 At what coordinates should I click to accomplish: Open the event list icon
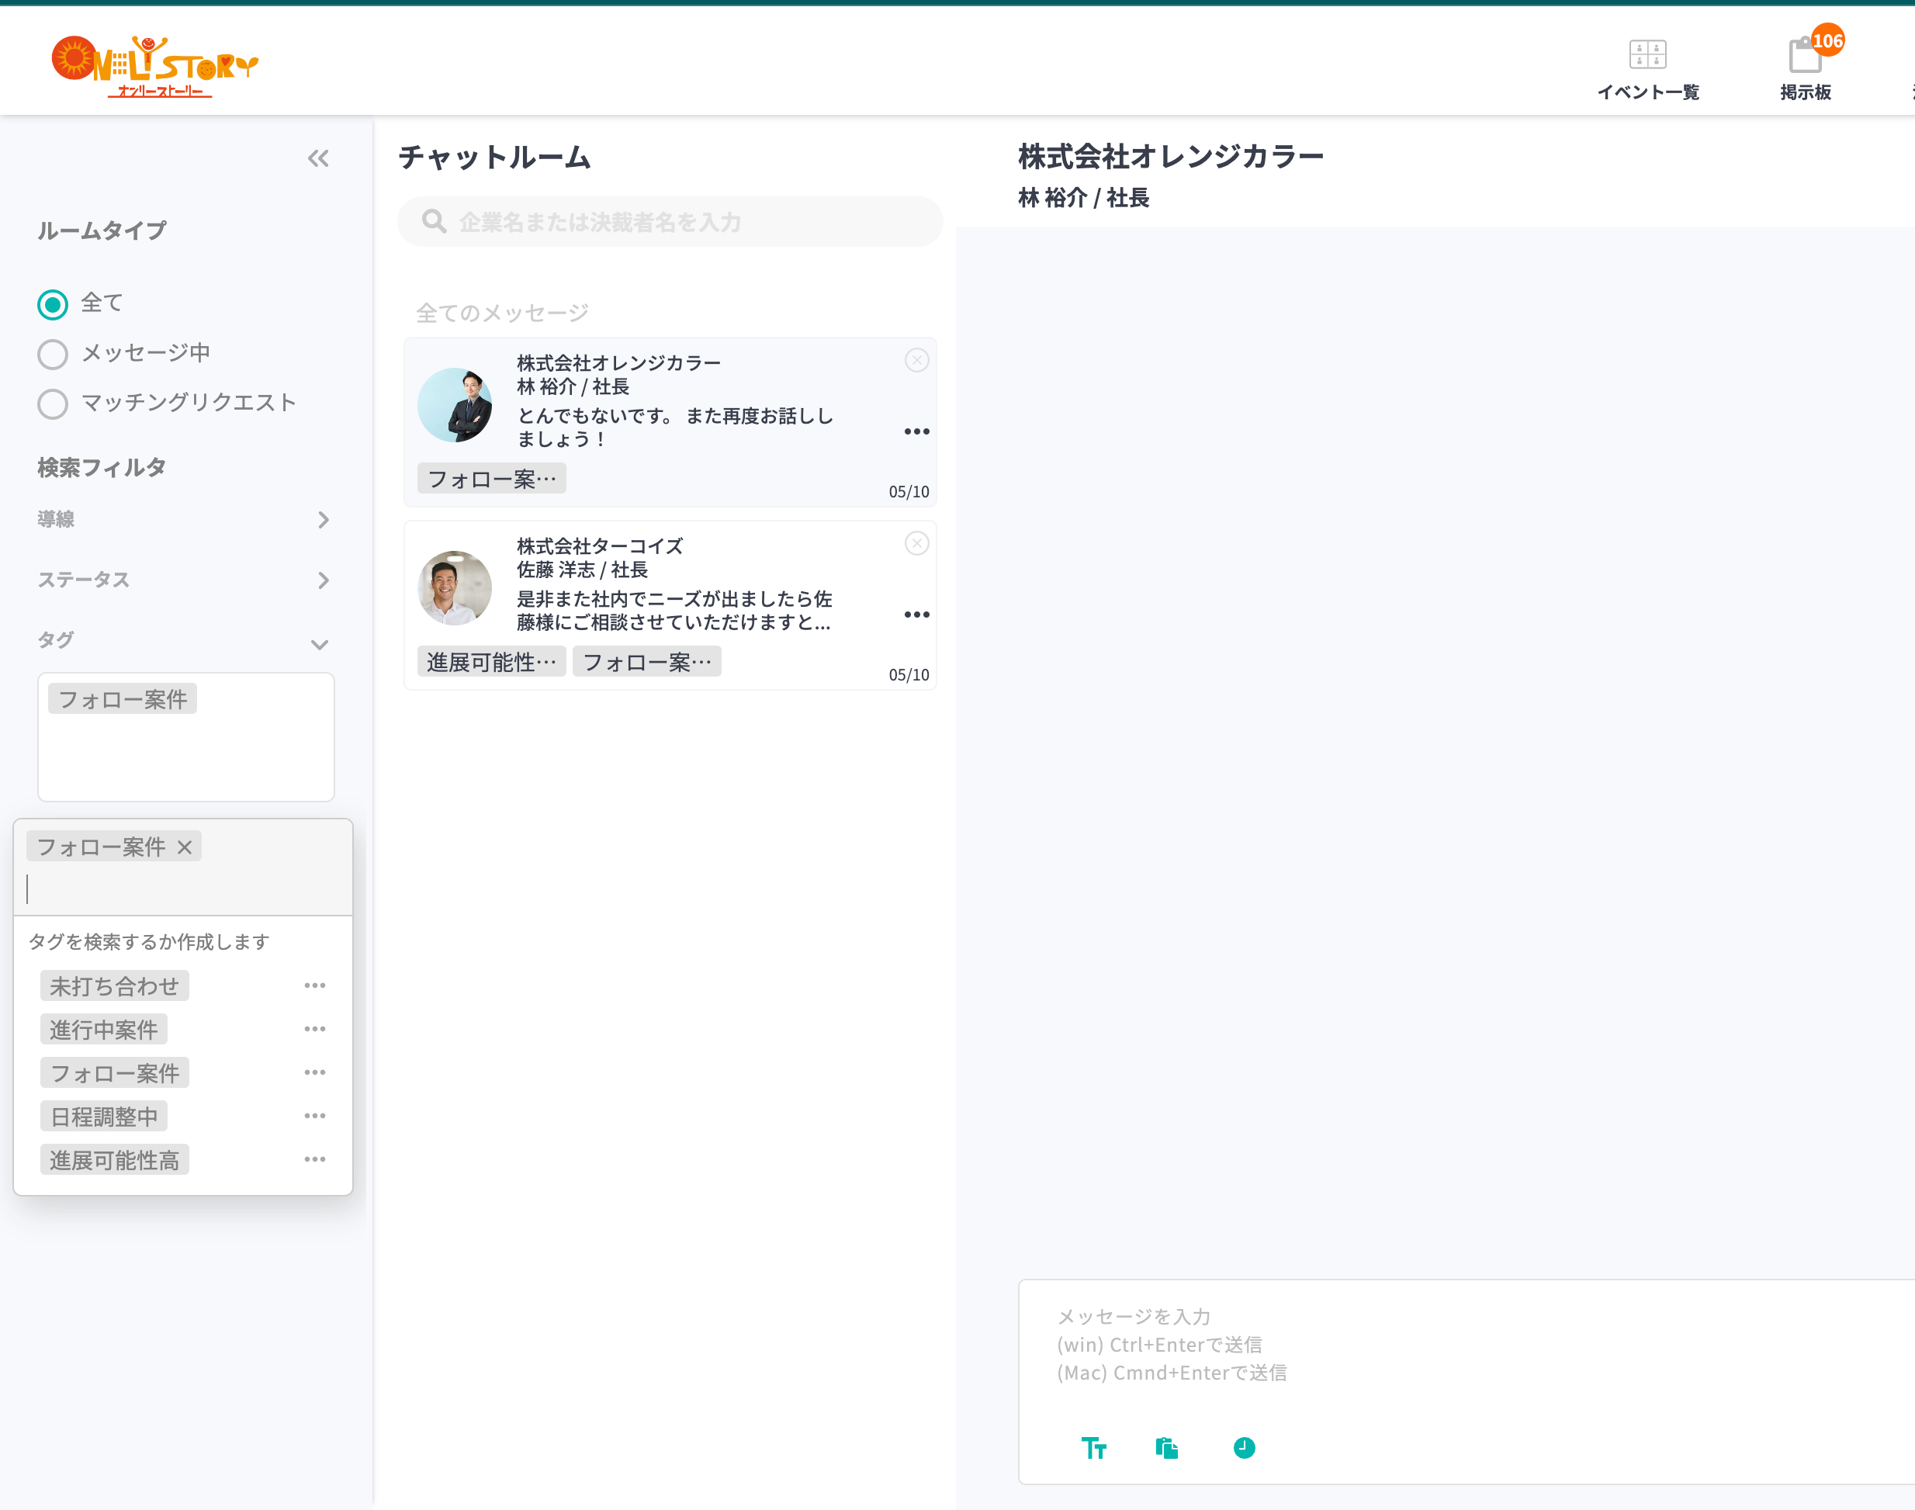pyautogui.click(x=1647, y=55)
